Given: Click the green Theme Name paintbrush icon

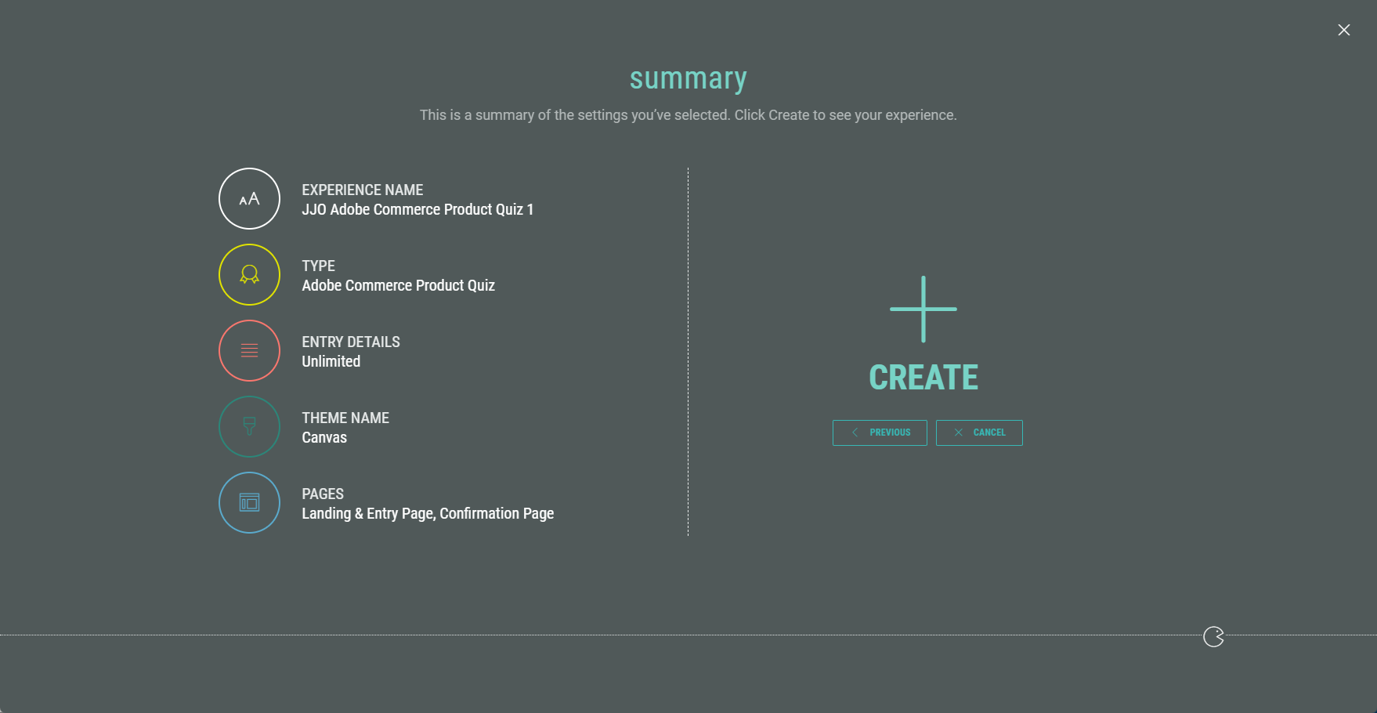Looking at the screenshot, I should (249, 427).
